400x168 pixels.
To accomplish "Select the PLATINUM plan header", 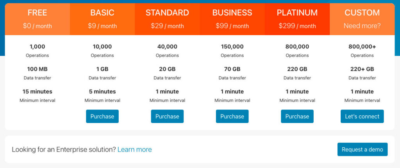I will [297, 19].
